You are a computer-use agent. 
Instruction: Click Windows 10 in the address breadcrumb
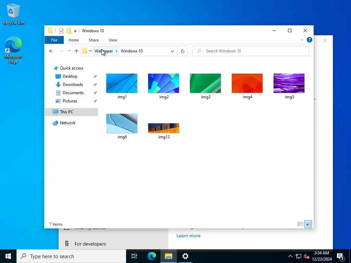[x=132, y=51]
